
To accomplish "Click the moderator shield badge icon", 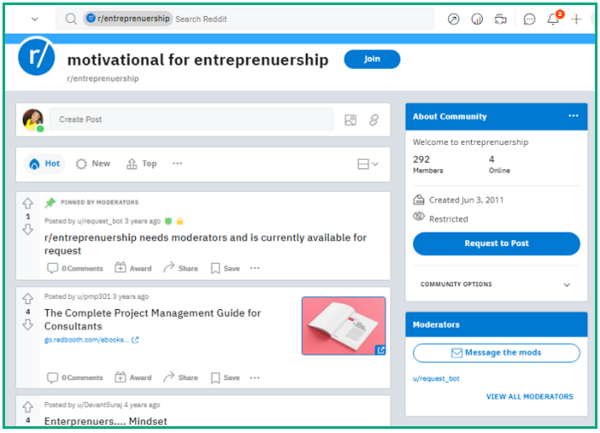I will [168, 221].
